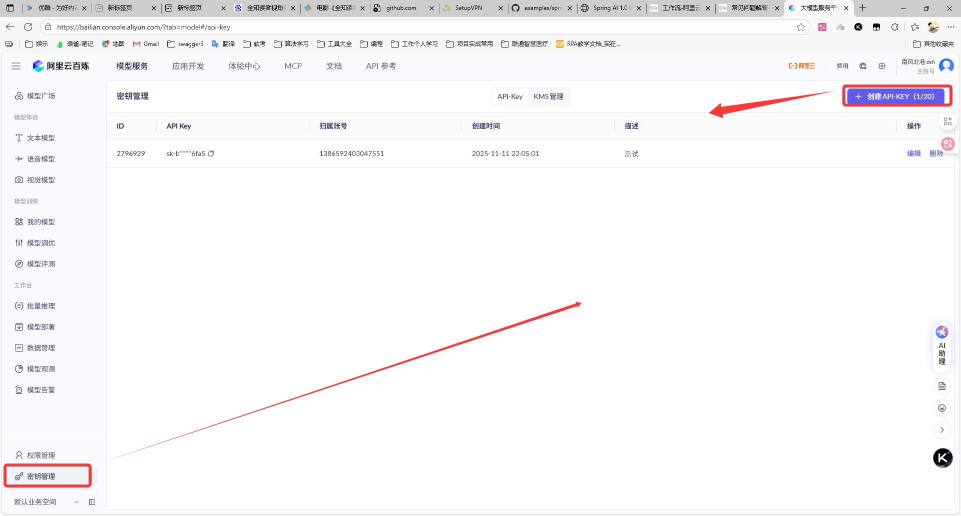
Task: Click the 测试 description cell
Action: (632, 154)
